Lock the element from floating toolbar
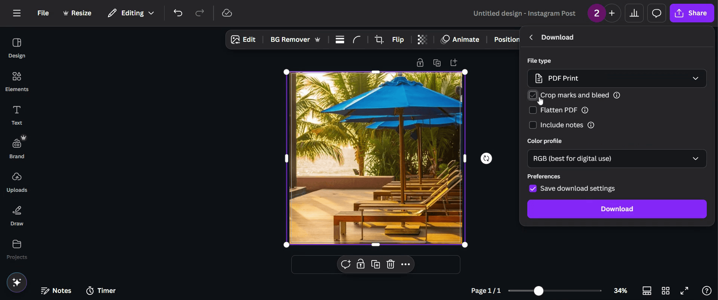Image resolution: width=718 pixels, height=300 pixels. (x=360, y=265)
